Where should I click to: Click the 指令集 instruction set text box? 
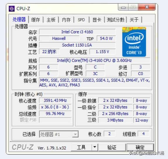(x=94, y=83)
